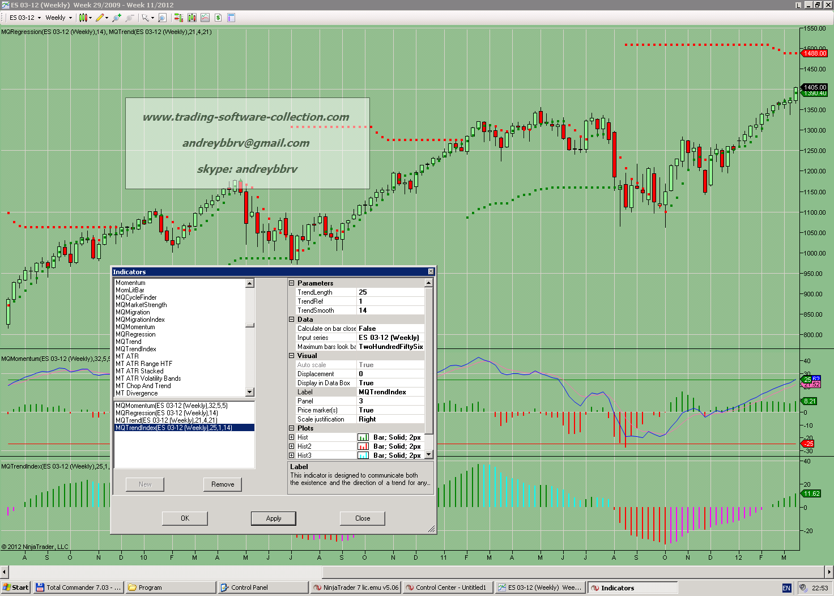Select MQMomentum in the applied indicators list
Image resolution: width=834 pixels, height=596 pixels.
(x=171, y=406)
